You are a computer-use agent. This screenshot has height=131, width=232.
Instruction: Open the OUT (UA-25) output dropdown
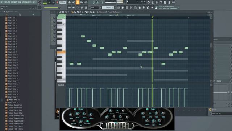pos(221,114)
